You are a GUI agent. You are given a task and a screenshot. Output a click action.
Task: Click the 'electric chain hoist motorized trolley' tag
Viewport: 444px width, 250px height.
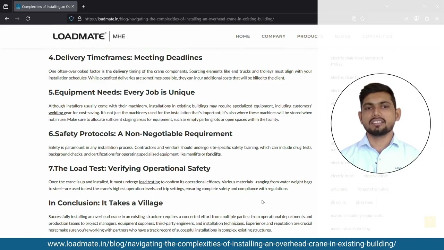(357, 61)
